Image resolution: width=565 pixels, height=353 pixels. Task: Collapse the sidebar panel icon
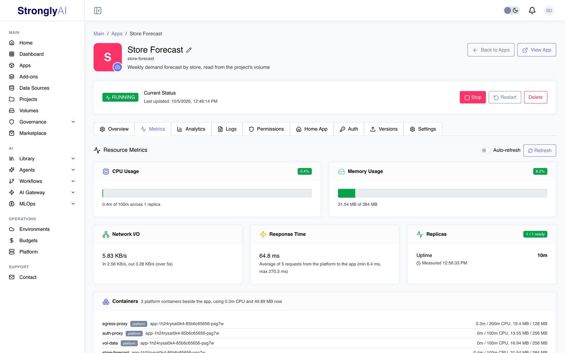click(98, 11)
